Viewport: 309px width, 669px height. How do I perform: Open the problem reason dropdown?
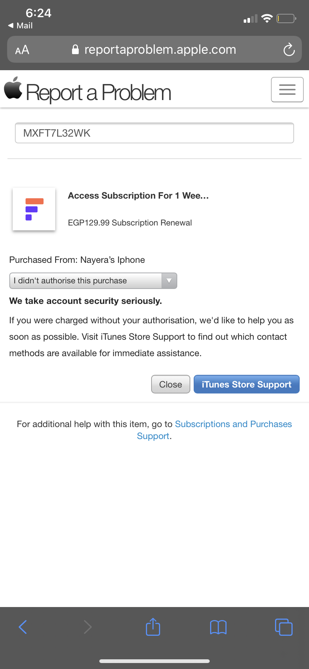pyautogui.click(x=86, y=281)
